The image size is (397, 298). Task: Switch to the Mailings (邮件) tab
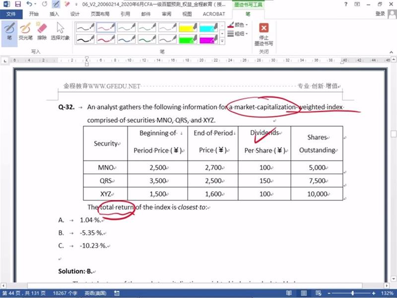(x=146, y=14)
